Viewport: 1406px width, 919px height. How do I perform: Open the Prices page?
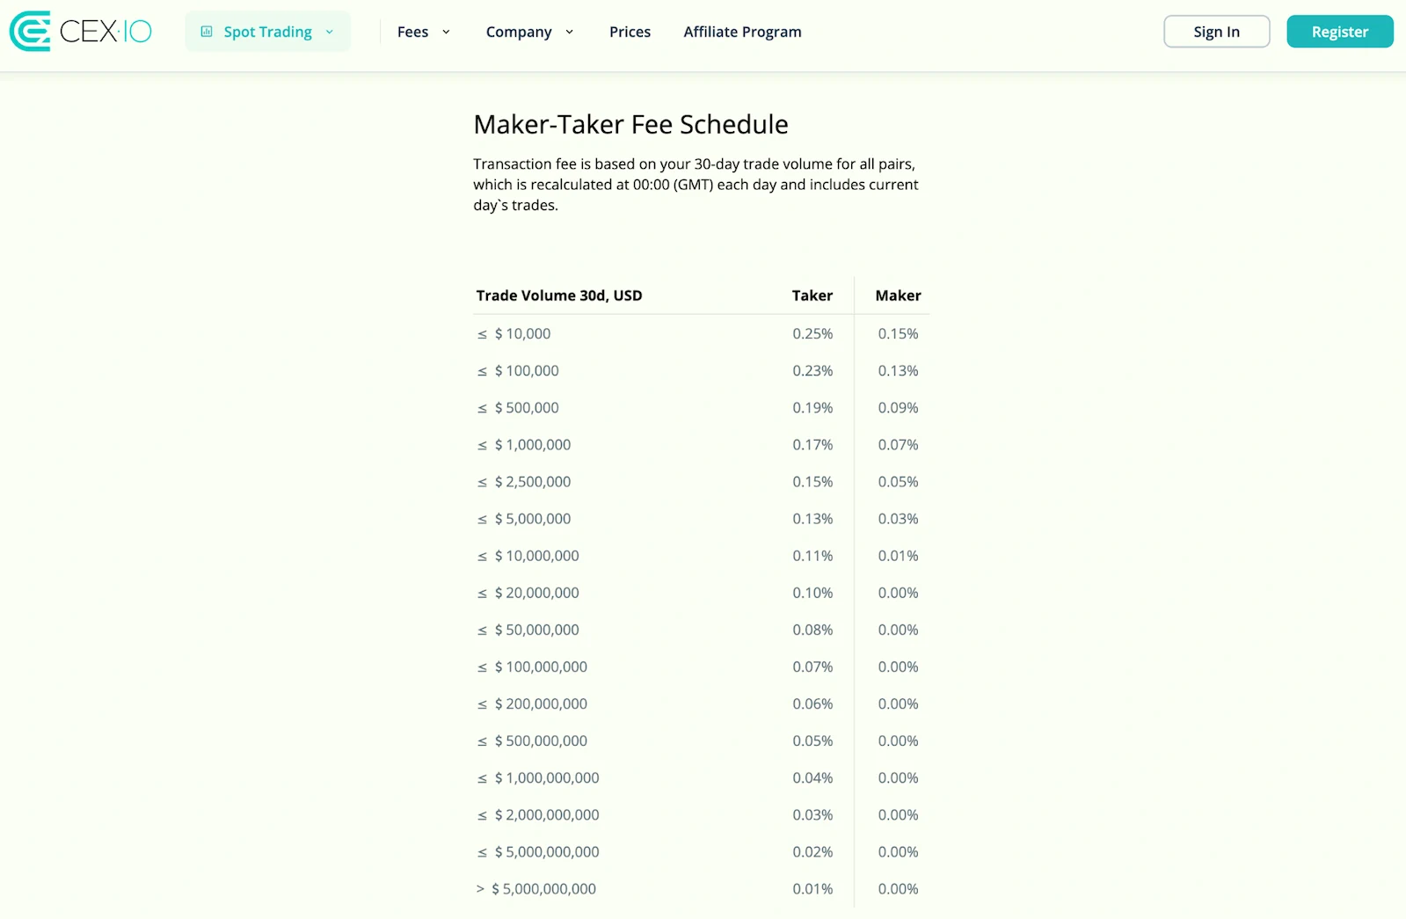click(x=629, y=31)
